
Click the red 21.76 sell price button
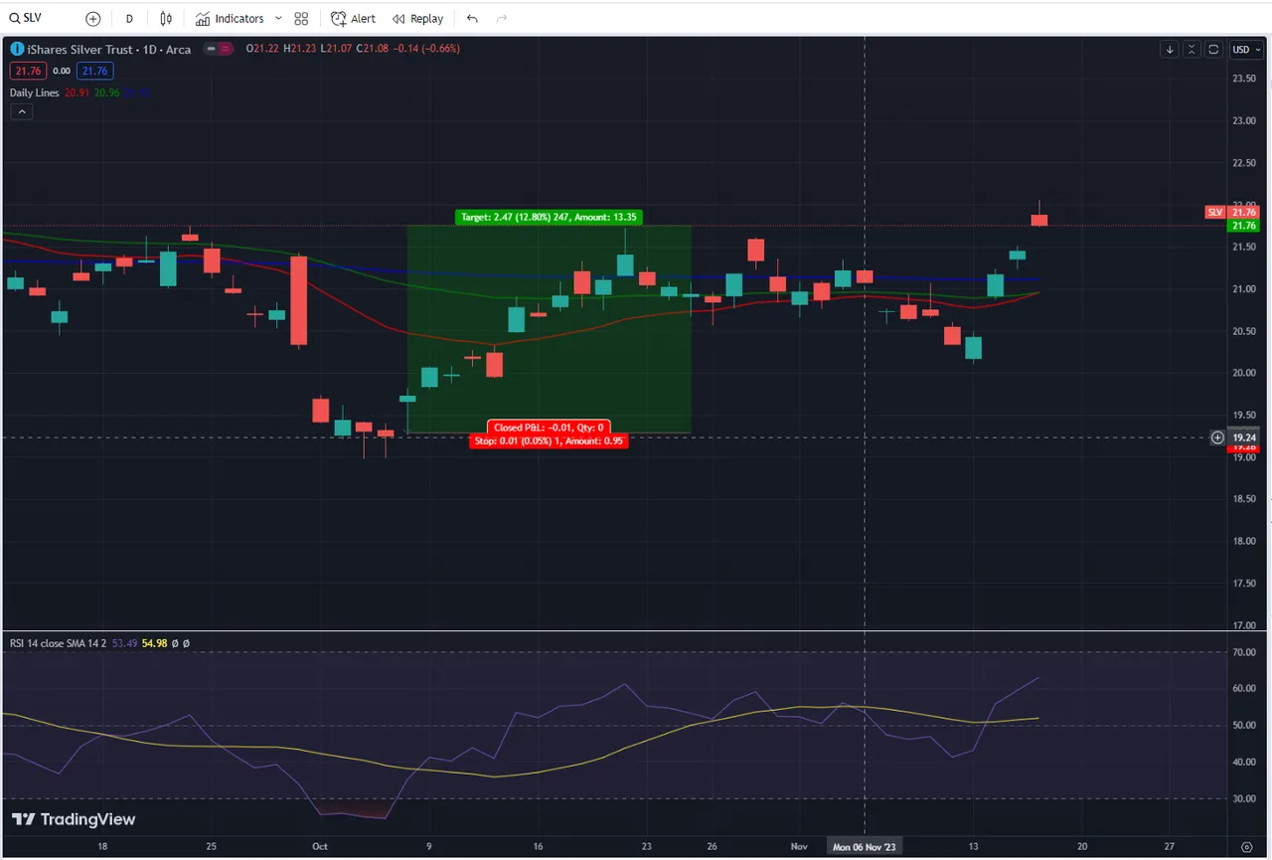point(26,71)
